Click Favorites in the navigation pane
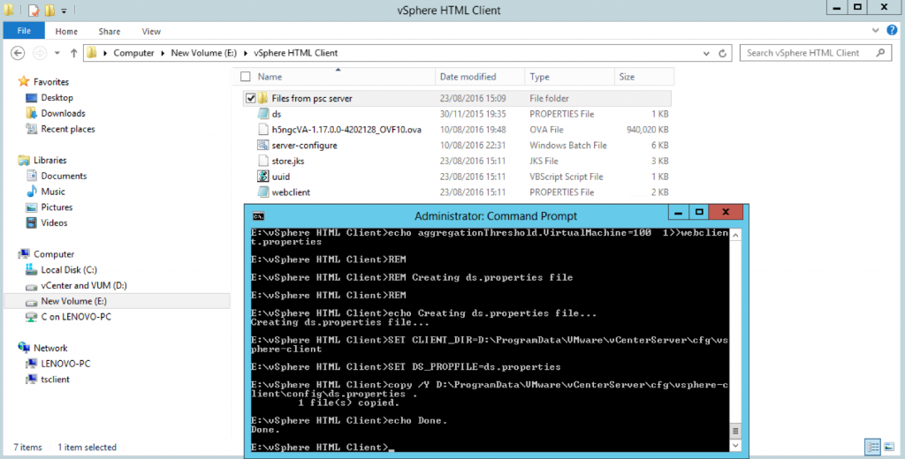 coord(50,82)
